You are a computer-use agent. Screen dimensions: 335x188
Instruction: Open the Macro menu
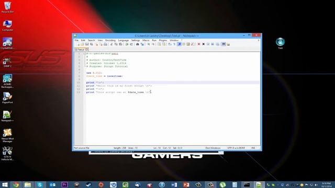tap(146, 40)
